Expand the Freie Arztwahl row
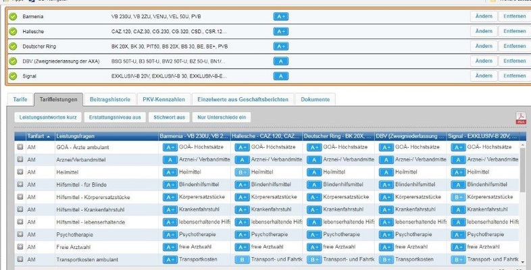The image size is (531, 270). tap(20, 246)
